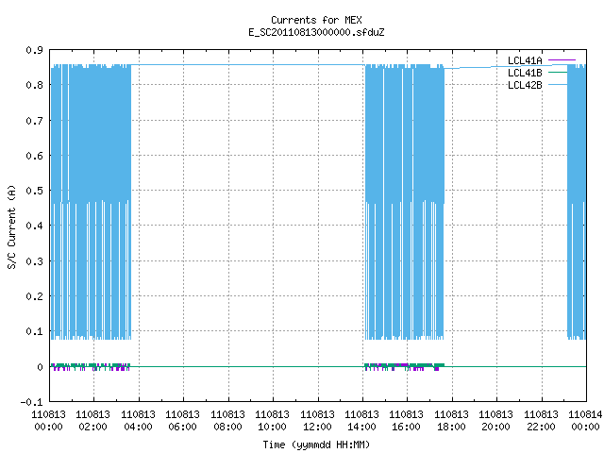Click the 110813 06:00 x-axis tick label
Screen dimensions: 604x453
pos(182,420)
